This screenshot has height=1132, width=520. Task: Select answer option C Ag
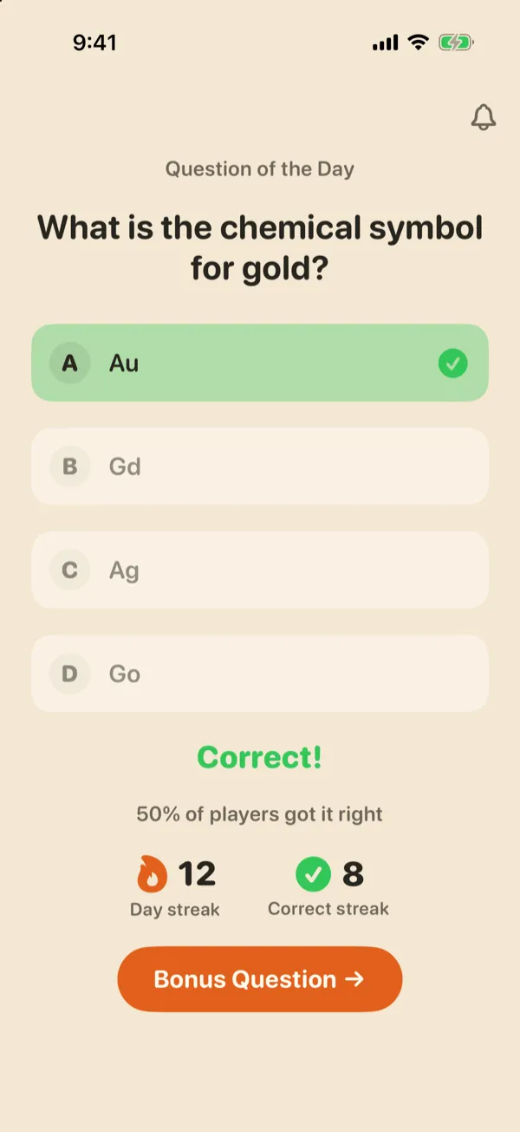click(260, 570)
